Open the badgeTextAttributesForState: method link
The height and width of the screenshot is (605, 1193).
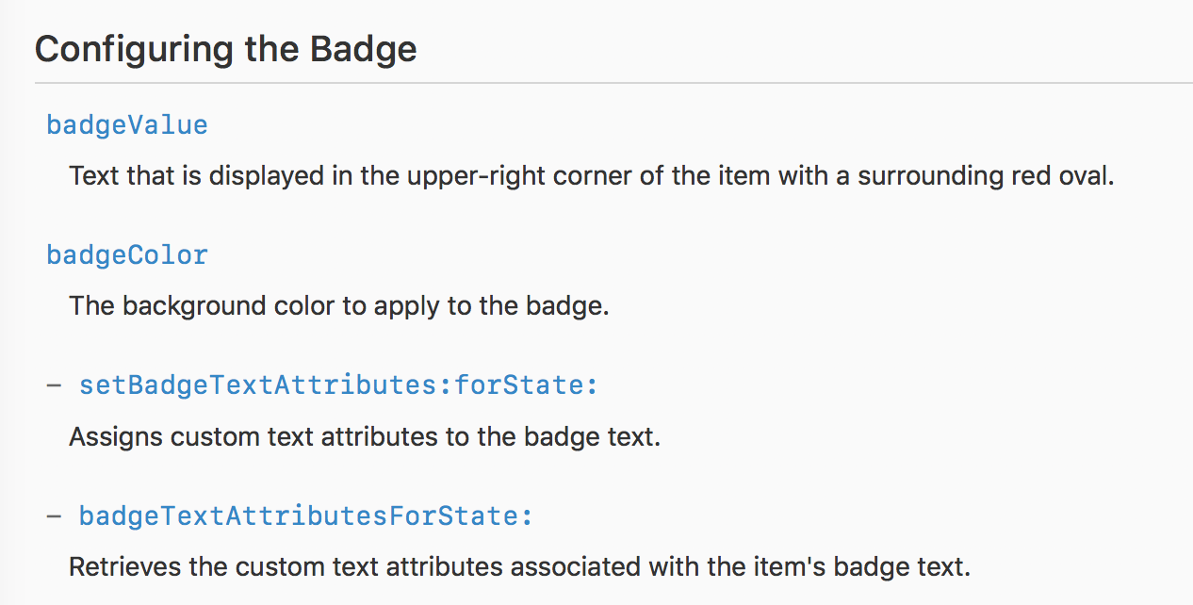click(305, 515)
